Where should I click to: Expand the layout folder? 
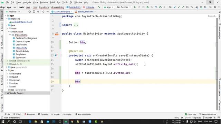tap(8, 77)
